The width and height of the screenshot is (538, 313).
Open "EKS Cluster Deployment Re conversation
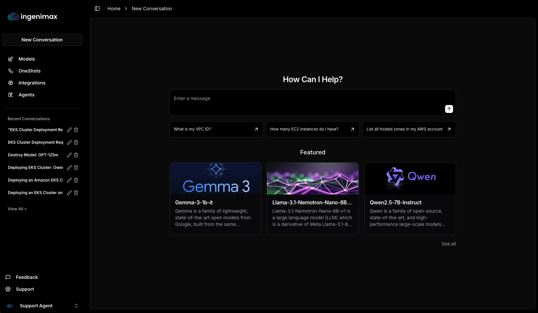[x=35, y=130]
